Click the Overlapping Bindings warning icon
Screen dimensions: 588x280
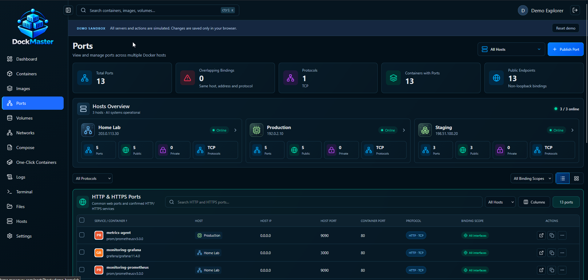point(187,78)
